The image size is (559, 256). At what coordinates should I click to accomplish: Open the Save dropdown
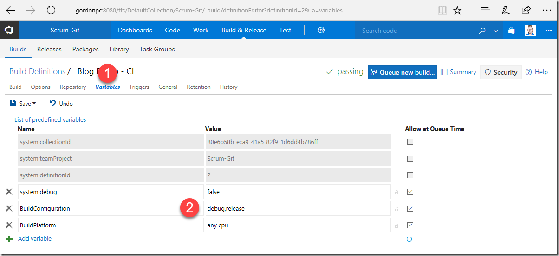coord(23,103)
